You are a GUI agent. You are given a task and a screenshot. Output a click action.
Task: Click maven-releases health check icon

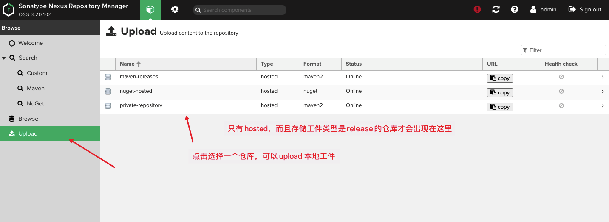[x=561, y=77]
